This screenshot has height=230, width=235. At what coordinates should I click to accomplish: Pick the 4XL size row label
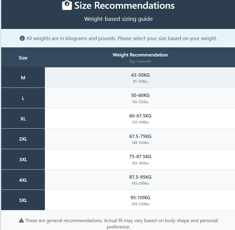coord(23,180)
